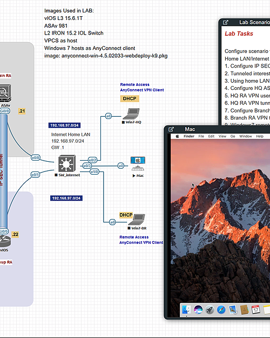Click the DHCP label beside Win7-BR
Screen dimensions: 270x338
pos(126,215)
